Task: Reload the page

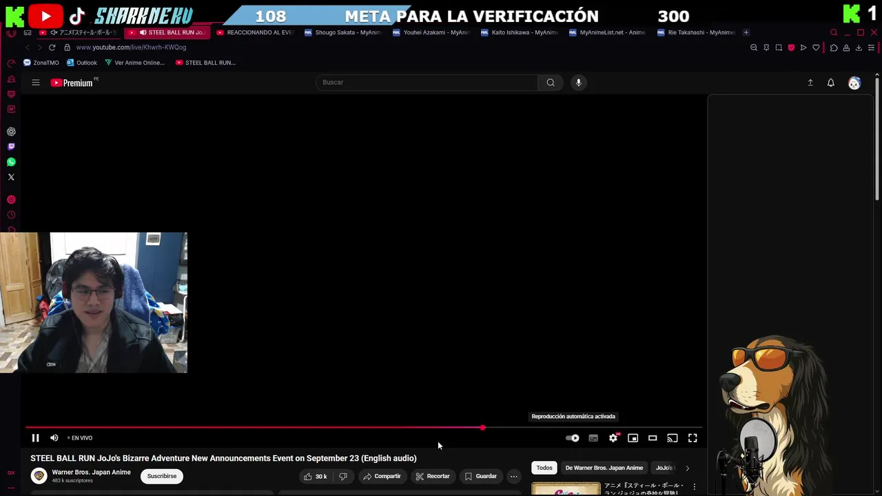Action: tap(52, 48)
